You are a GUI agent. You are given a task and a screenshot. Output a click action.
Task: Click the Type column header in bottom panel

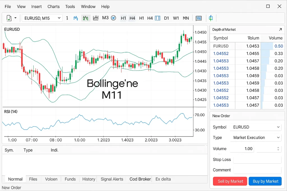(28, 150)
